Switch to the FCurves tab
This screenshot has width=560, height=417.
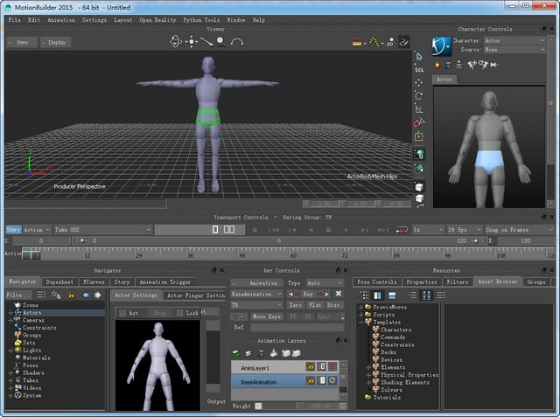tap(94, 281)
